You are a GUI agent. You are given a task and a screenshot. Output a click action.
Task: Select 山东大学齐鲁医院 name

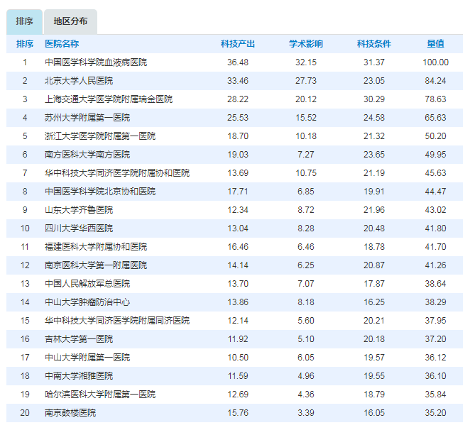click(79, 210)
